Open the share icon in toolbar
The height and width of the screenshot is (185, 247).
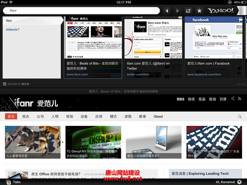[188, 11]
